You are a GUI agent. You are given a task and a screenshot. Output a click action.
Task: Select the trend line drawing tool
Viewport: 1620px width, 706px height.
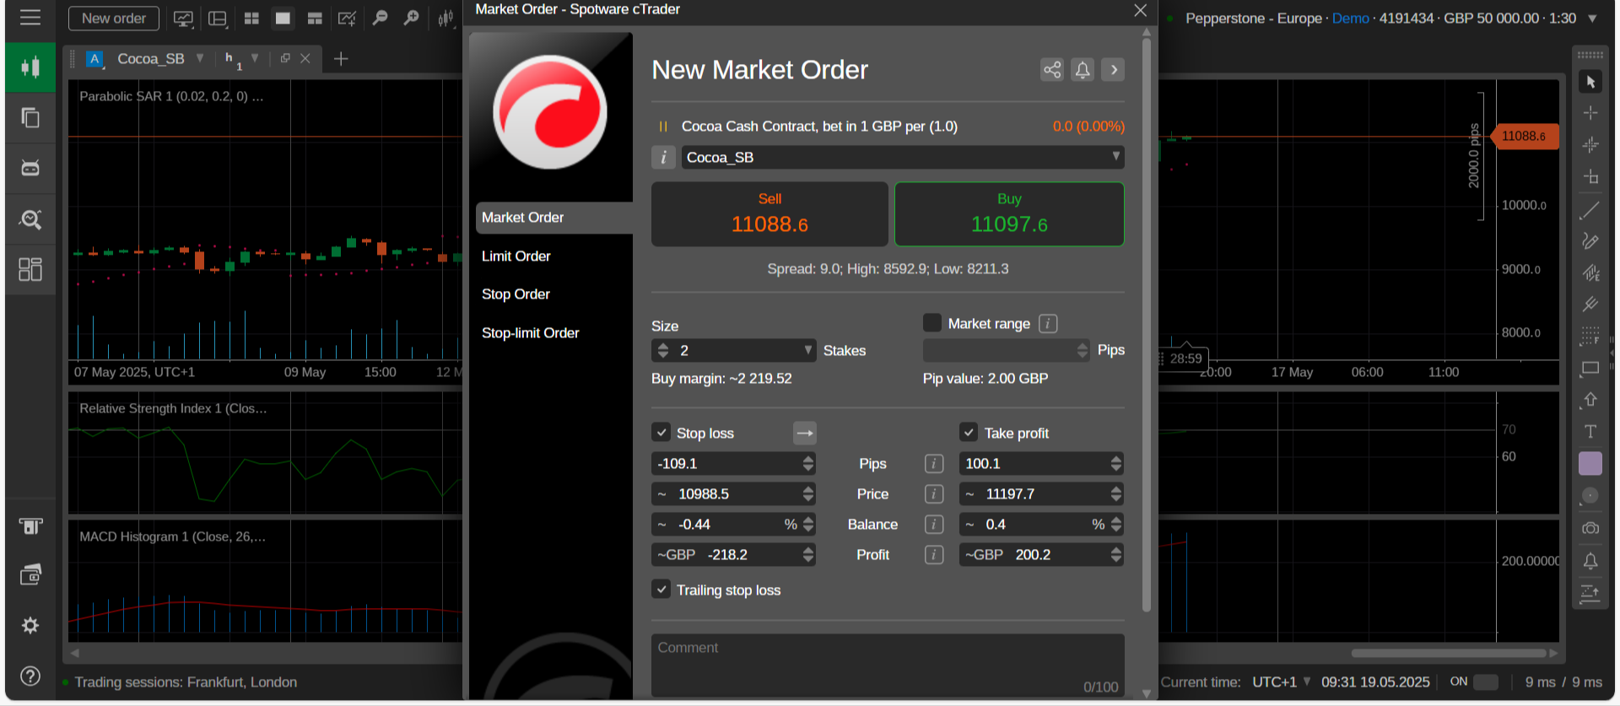tap(1590, 211)
